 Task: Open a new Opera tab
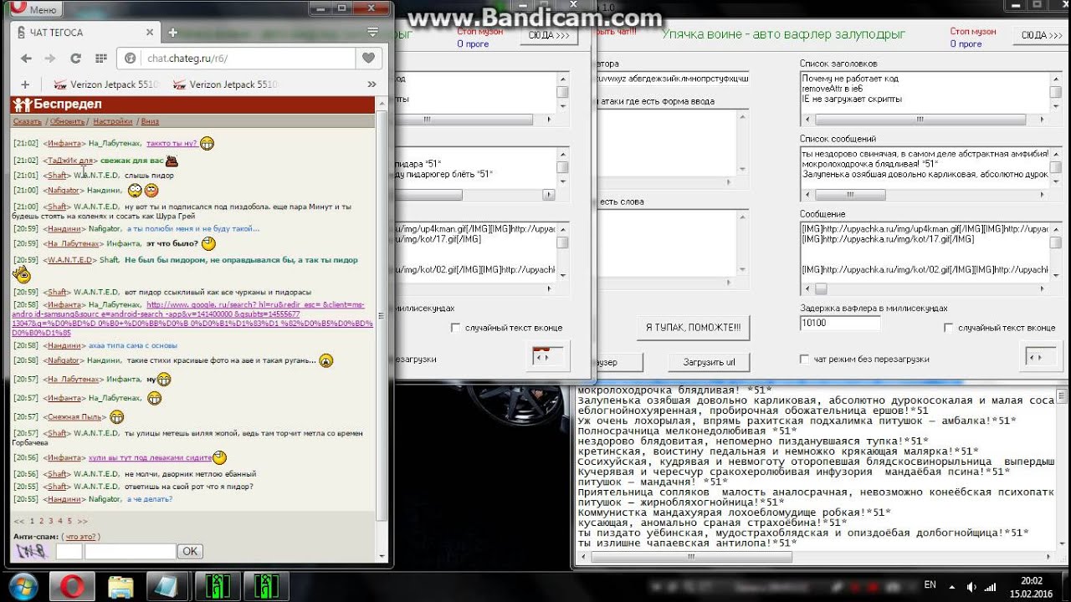pos(172,33)
